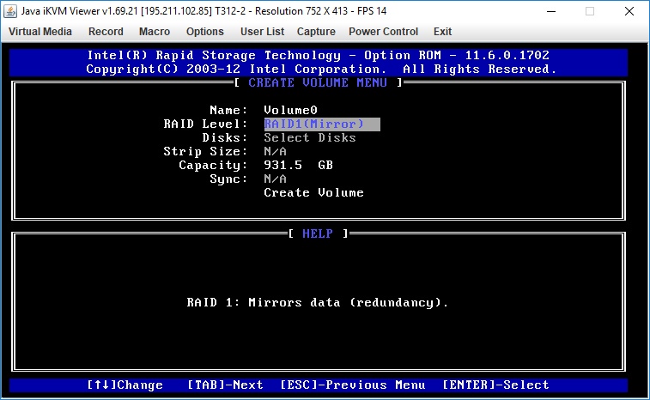Click the [TAB]-Next hint
This screenshot has width=650, height=400.
pos(225,385)
